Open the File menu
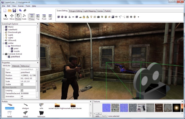Screen dimensions: 185x119 coord(3,6)
